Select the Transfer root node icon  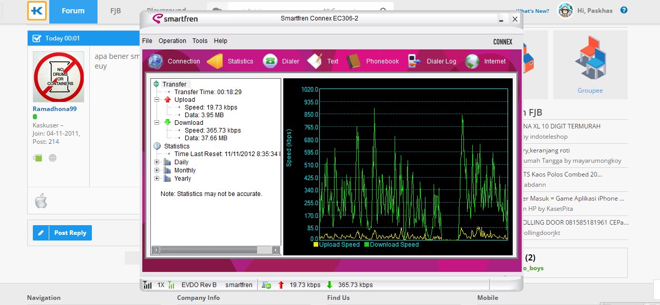(x=157, y=84)
